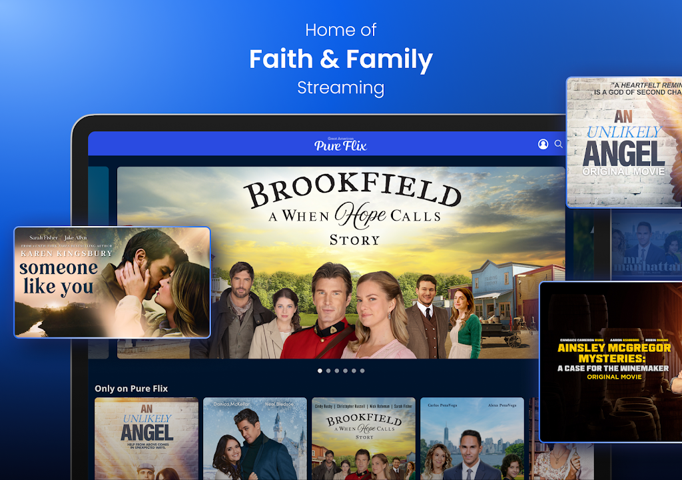Select the fifth carousel dot indicator
682x480 pixels.
coord(354,371)
